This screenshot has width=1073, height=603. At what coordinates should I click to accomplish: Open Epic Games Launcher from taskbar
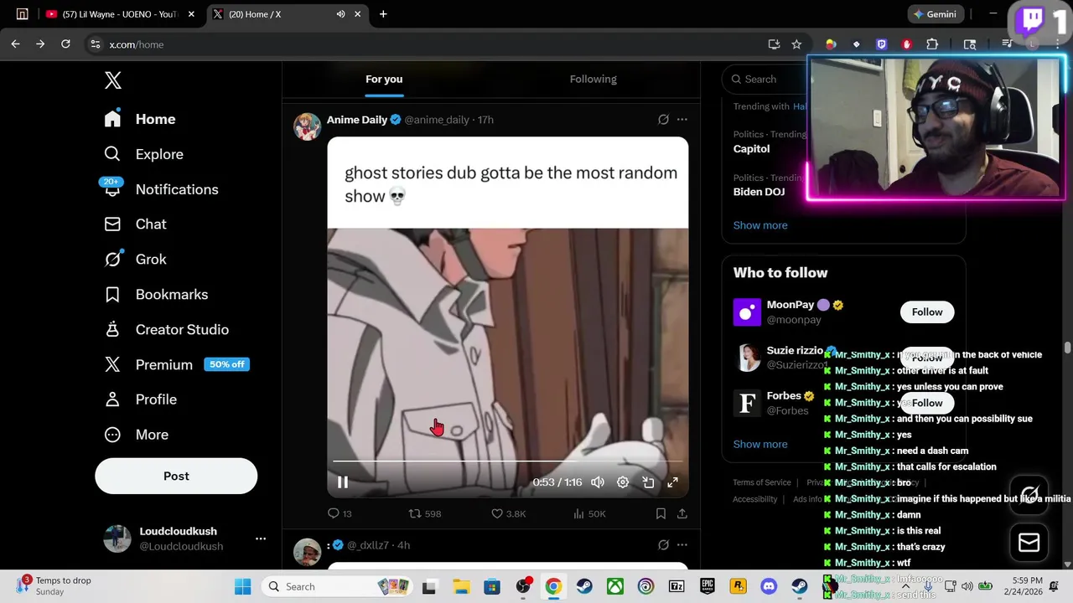[708, 586]
